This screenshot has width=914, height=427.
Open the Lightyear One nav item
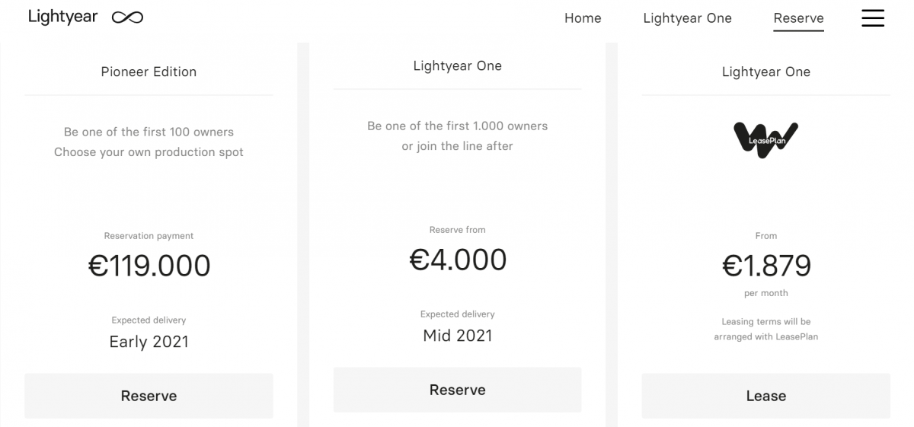point(687,18)
